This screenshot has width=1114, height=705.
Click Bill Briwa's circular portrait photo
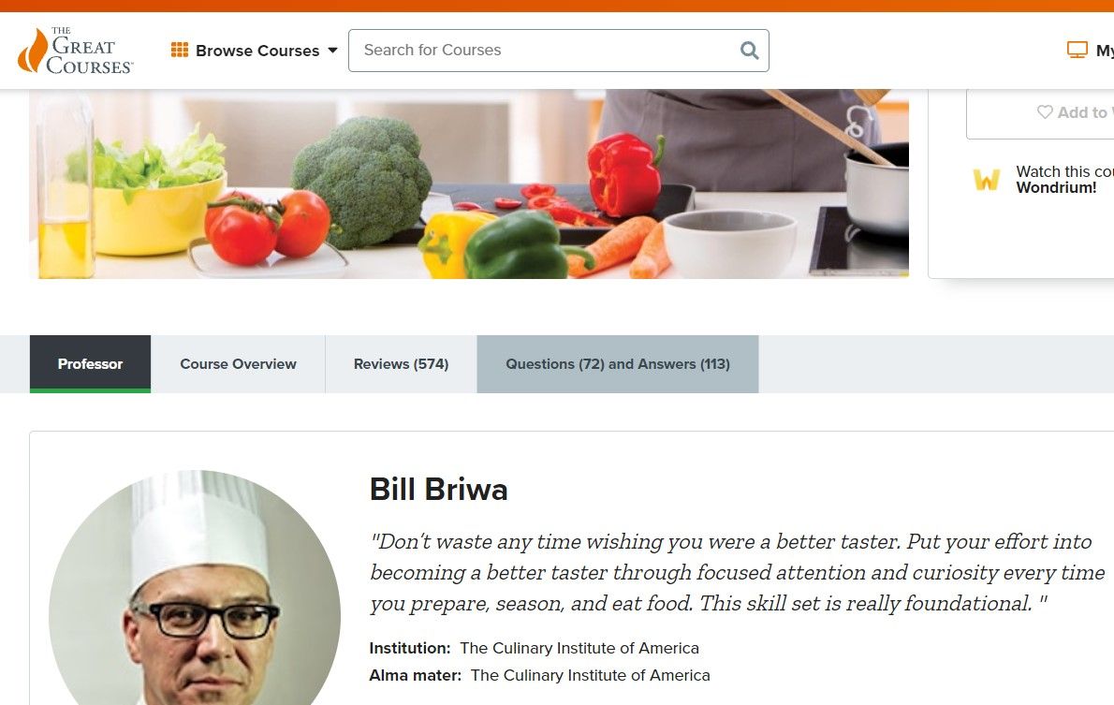click(195, 588)
